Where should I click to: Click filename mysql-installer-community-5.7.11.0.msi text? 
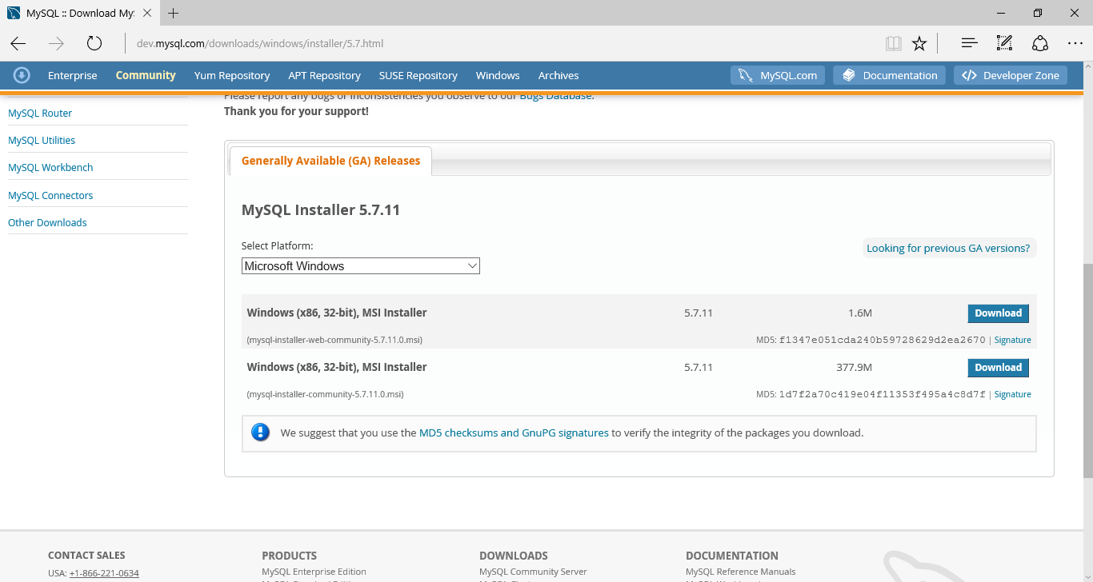click(325, 394)
